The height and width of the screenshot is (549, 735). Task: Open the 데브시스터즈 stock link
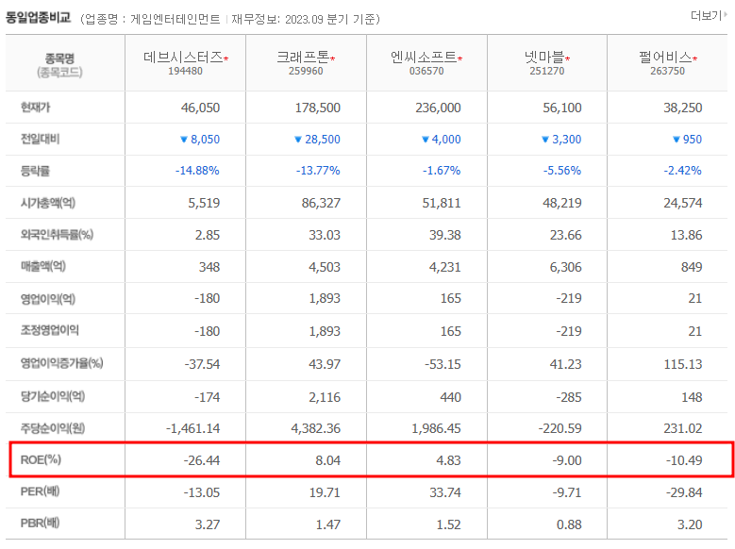pyautogui.click(x=183, y=57)
